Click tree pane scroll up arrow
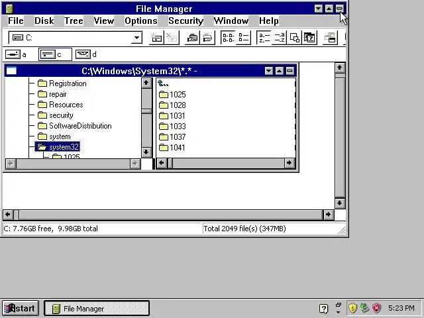Viewport: 424px width, 318px height. (146, 83)
